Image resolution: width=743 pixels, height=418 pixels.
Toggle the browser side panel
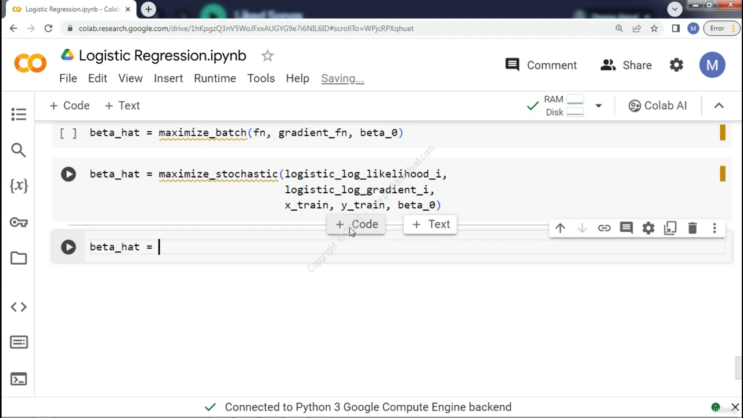pyautogui.click(x=676, y=28)
